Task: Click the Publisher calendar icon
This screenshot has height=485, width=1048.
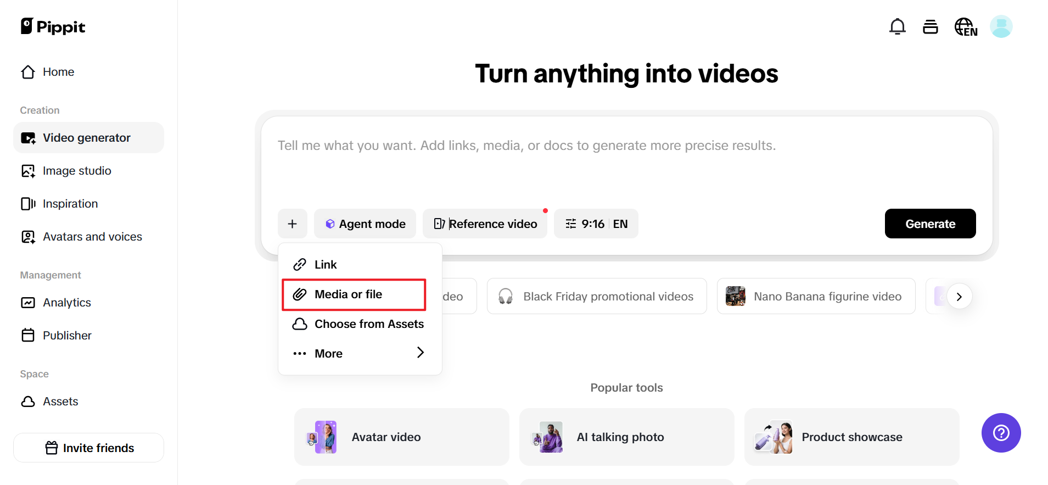Action: click(28, 335)
